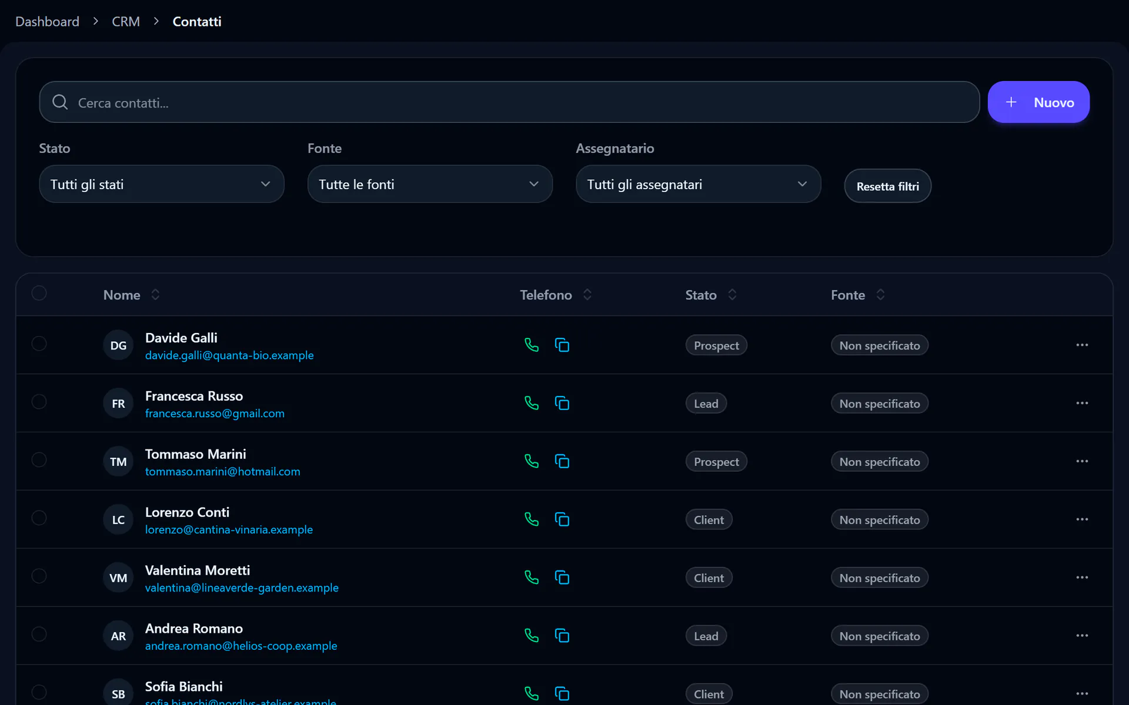Call Tommaso Marini using the phone icon
Image resolution: width=1129 pixels, height=705 pixels.
point(532,461)
